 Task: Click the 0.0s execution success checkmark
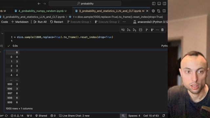tap(9, 46)
